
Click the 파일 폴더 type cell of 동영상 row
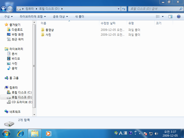[134, 30]
